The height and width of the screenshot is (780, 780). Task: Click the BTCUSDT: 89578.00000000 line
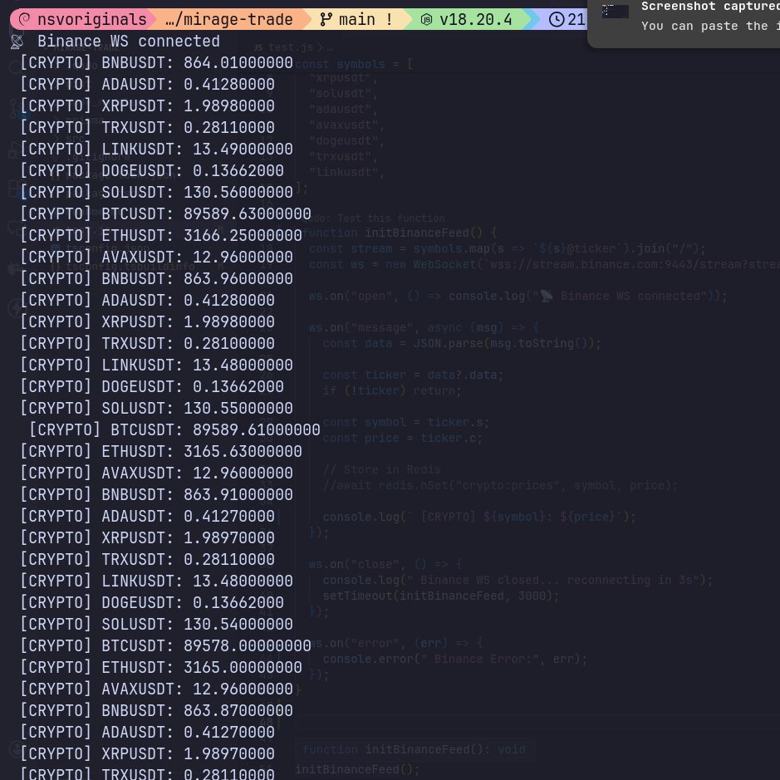tap(165, 645)
